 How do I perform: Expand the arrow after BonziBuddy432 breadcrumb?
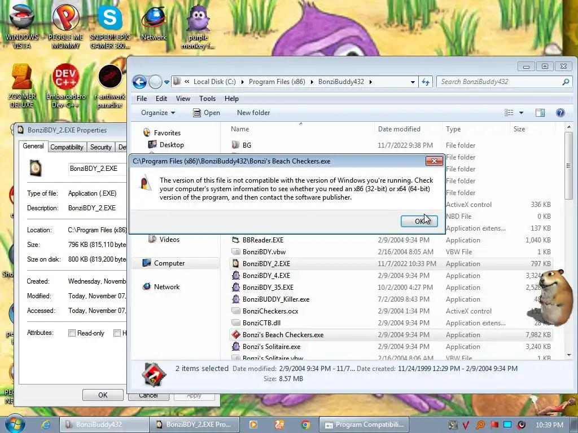(370, 82)
